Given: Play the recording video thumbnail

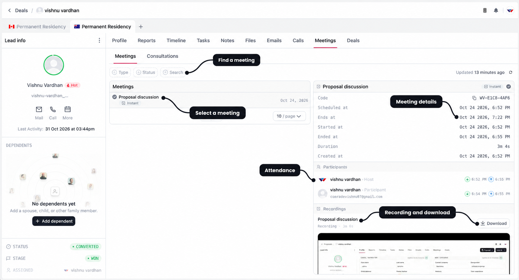Looking at the screenshot, I should pos(414,254).
